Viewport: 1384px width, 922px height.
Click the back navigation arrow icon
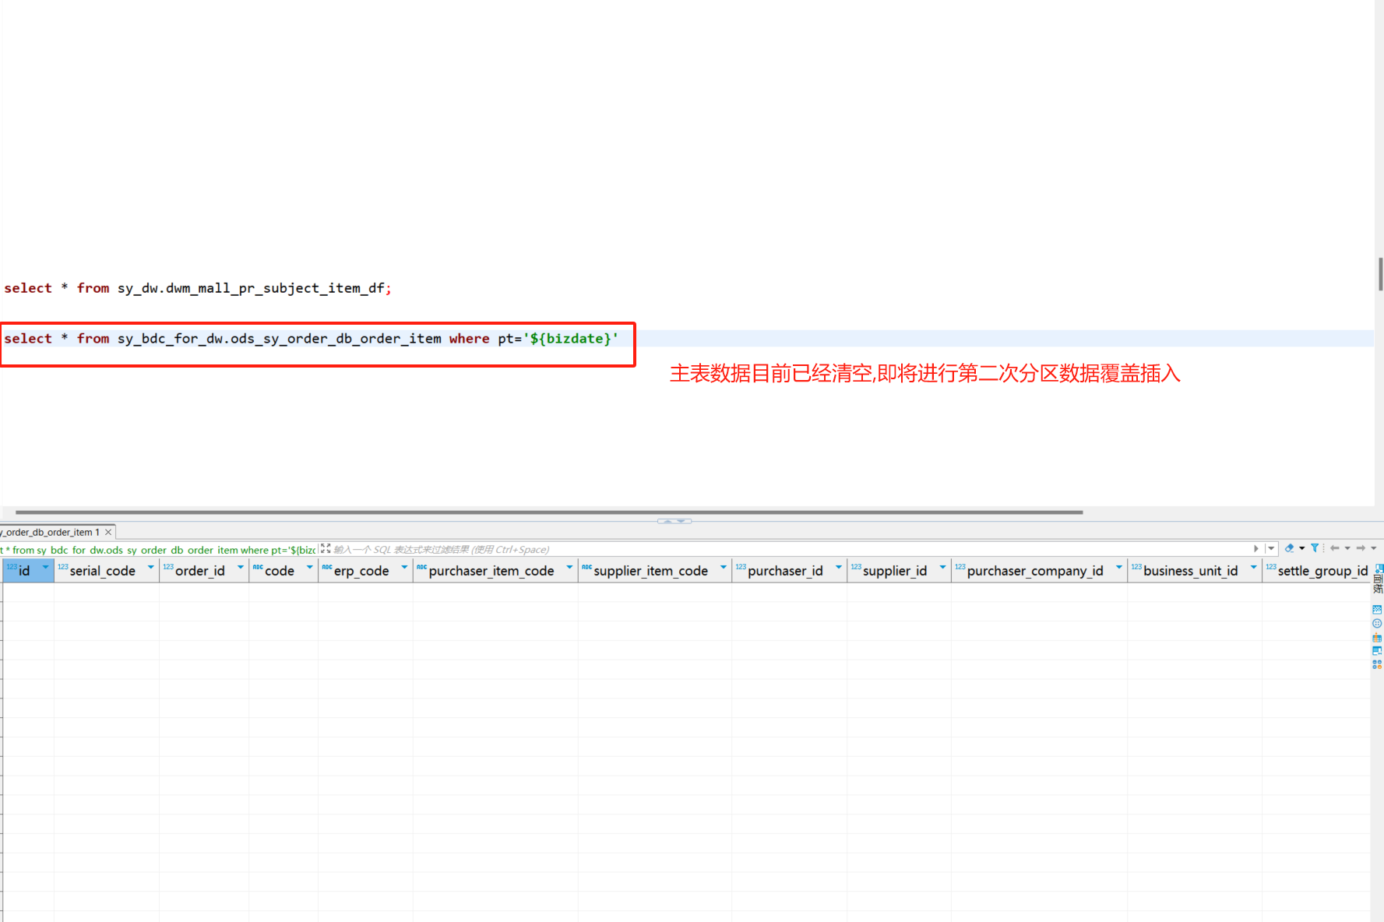[1335, 548]
